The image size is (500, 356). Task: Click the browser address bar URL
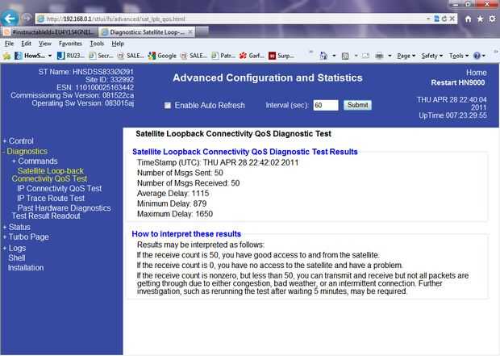pyautogui.click(x=230, y=19)
